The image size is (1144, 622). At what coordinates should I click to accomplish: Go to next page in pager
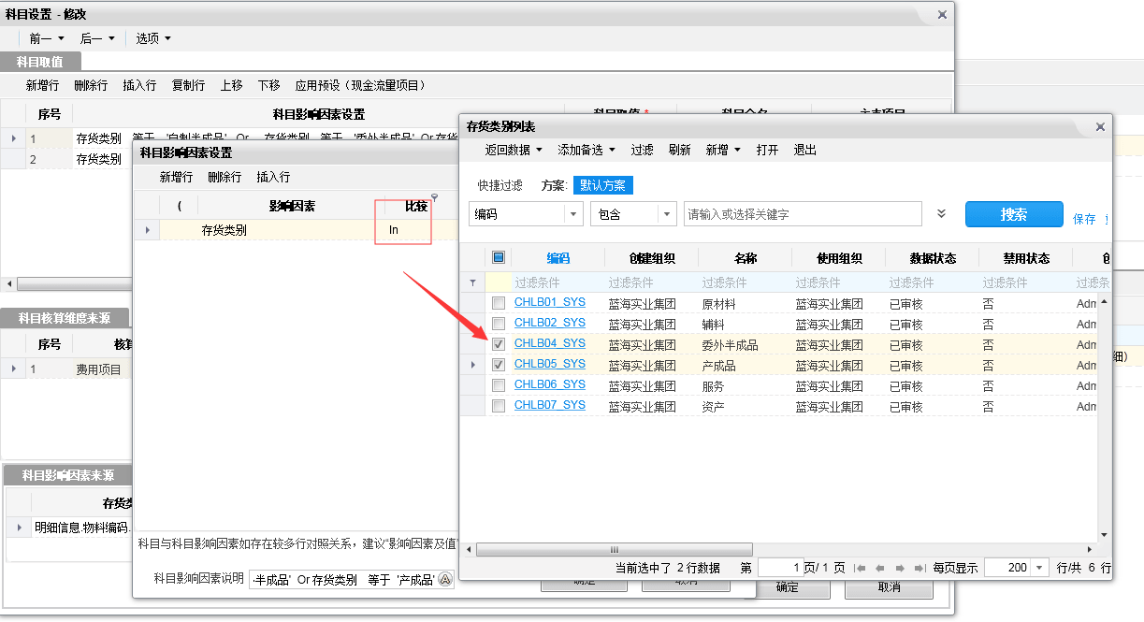pos(898,568)
